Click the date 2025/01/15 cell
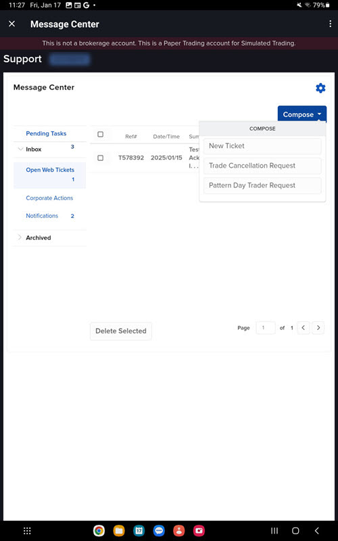 click(x=166, y=158)
